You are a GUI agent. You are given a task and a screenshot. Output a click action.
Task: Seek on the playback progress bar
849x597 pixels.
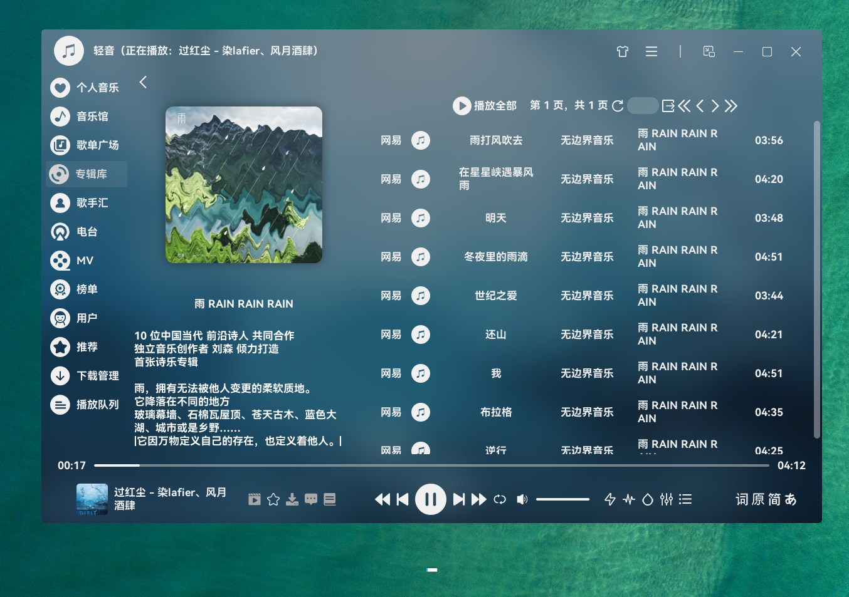click(x=431, y=465)
